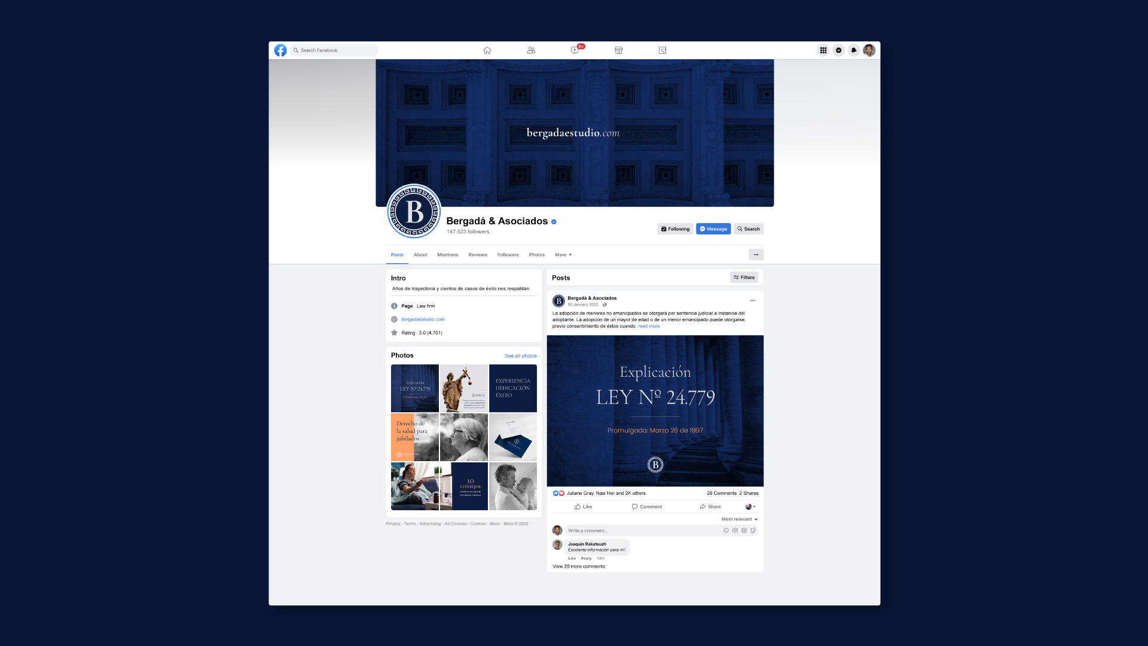This screenshot has height=646, width=1148.
Task: Open the 10 Consejos photo thumbnail
Action: point(464,486)
